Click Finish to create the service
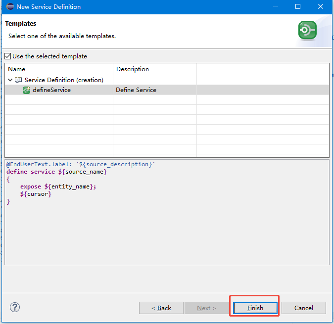 [255, 308]
